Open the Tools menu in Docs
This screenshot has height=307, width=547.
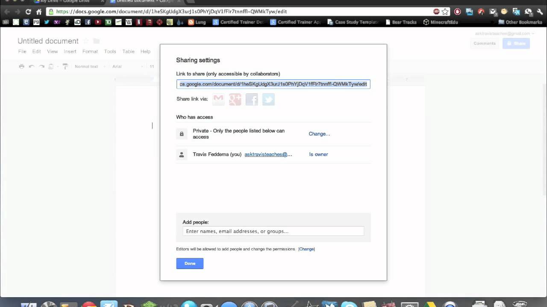[110, 51]
